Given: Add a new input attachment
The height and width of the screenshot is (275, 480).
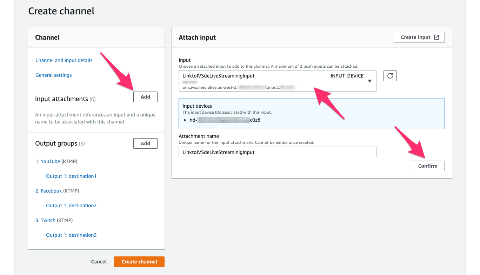Looking at the screenshot, I should point(145,96).
